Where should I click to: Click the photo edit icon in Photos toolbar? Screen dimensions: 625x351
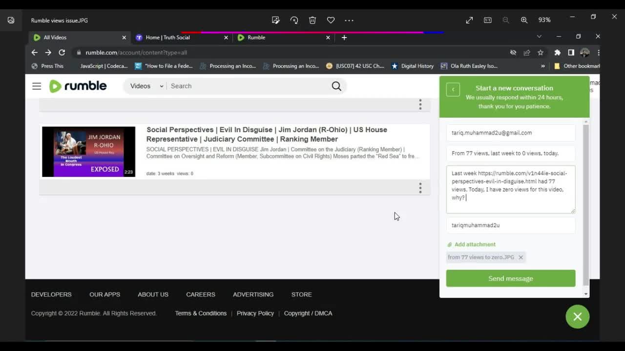(276, 20)
